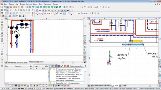
Task: Click the right-angle bend shape tool icon
Action: pyautogui.click(x=73, y=13)
